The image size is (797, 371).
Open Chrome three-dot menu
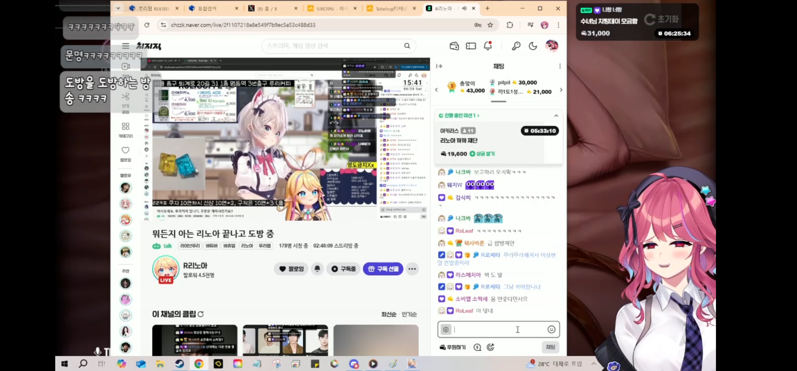point(558,25)
